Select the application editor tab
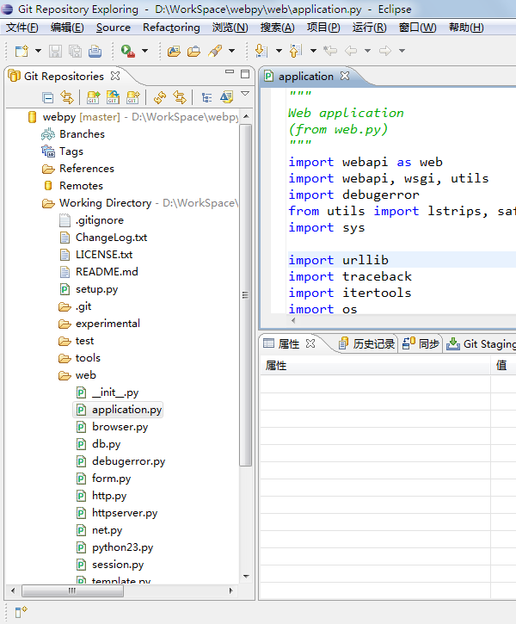 [x=306, y=76]
